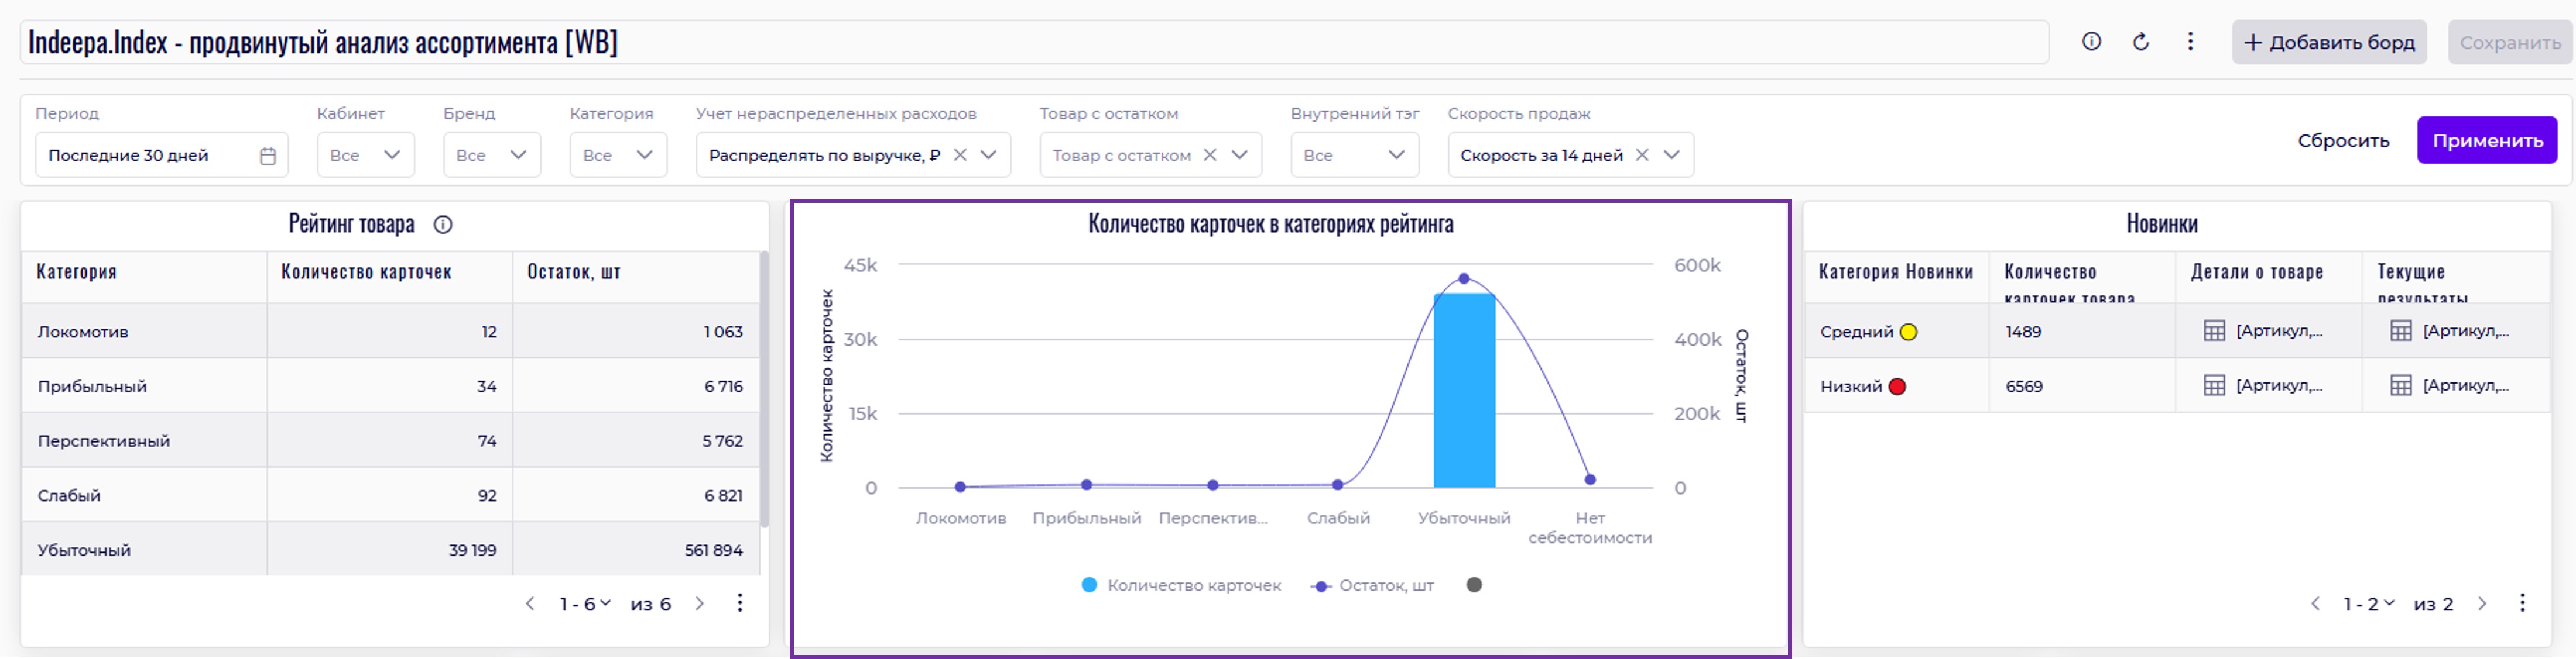Open three-dot menu of Новинки table
Screen dimensions: 2576x659
2522,603
